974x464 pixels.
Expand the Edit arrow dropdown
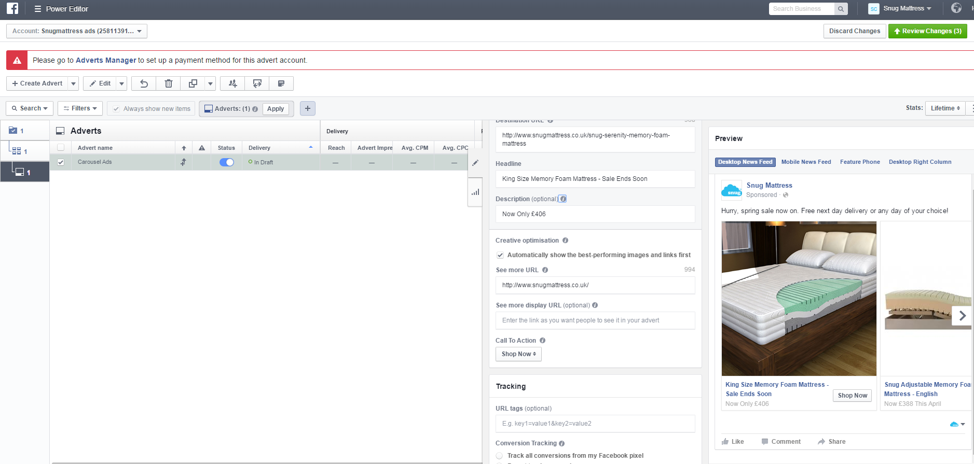(x=121, y=83)
